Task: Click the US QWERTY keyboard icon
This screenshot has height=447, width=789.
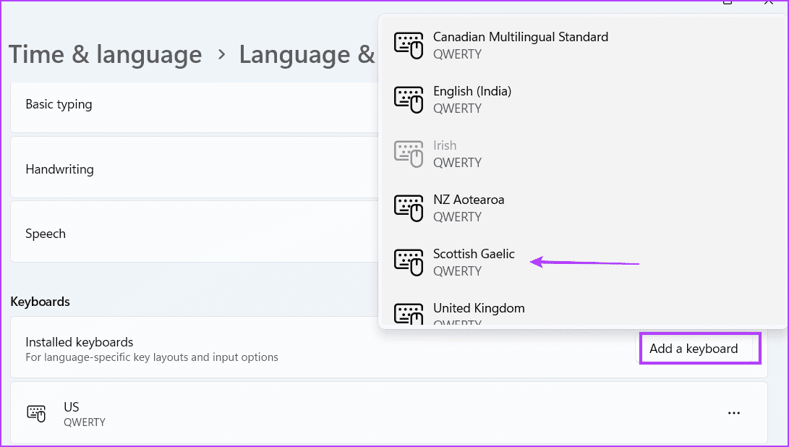Action: click(35, 413)
